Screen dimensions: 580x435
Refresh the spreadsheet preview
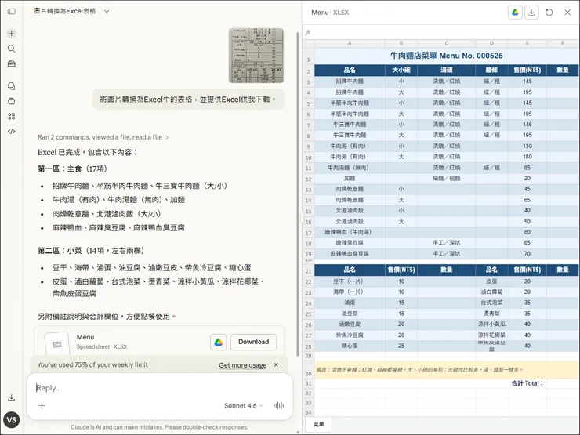(x=549, y=13)
